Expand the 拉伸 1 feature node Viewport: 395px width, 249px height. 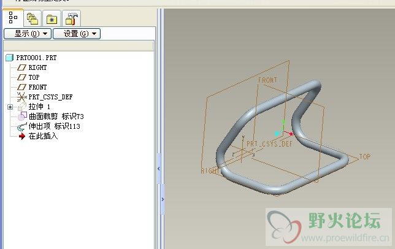(10, 107)
